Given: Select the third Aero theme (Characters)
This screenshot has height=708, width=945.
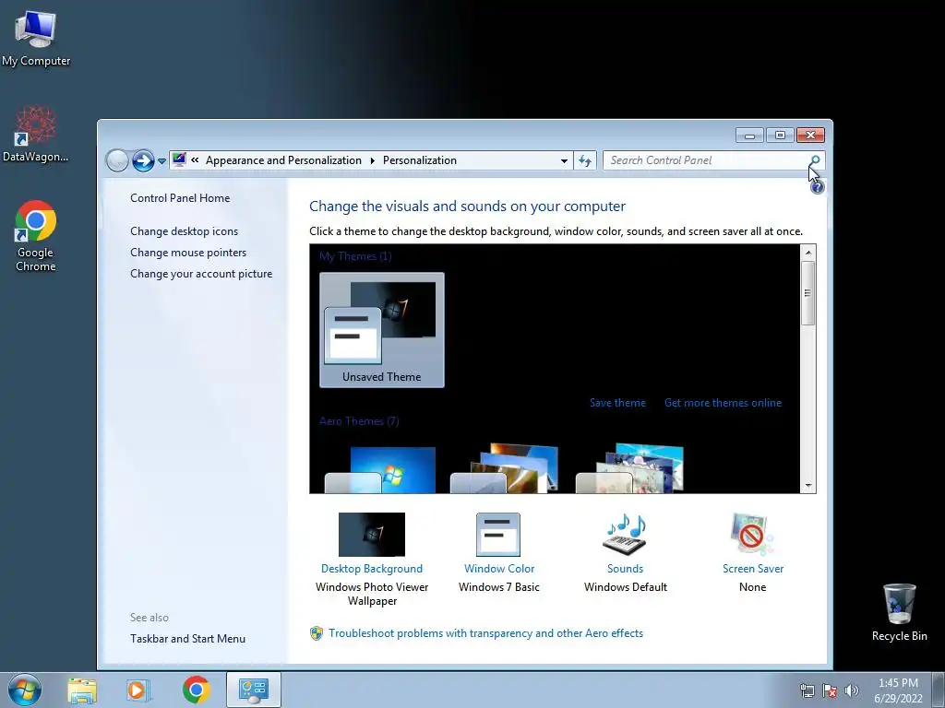Looking at the screenshot, I should tap(629, 468).
